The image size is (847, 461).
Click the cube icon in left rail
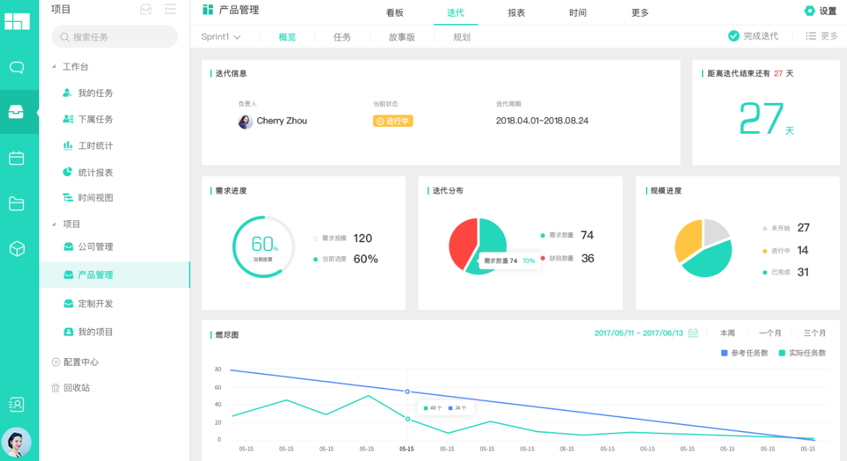16,249
